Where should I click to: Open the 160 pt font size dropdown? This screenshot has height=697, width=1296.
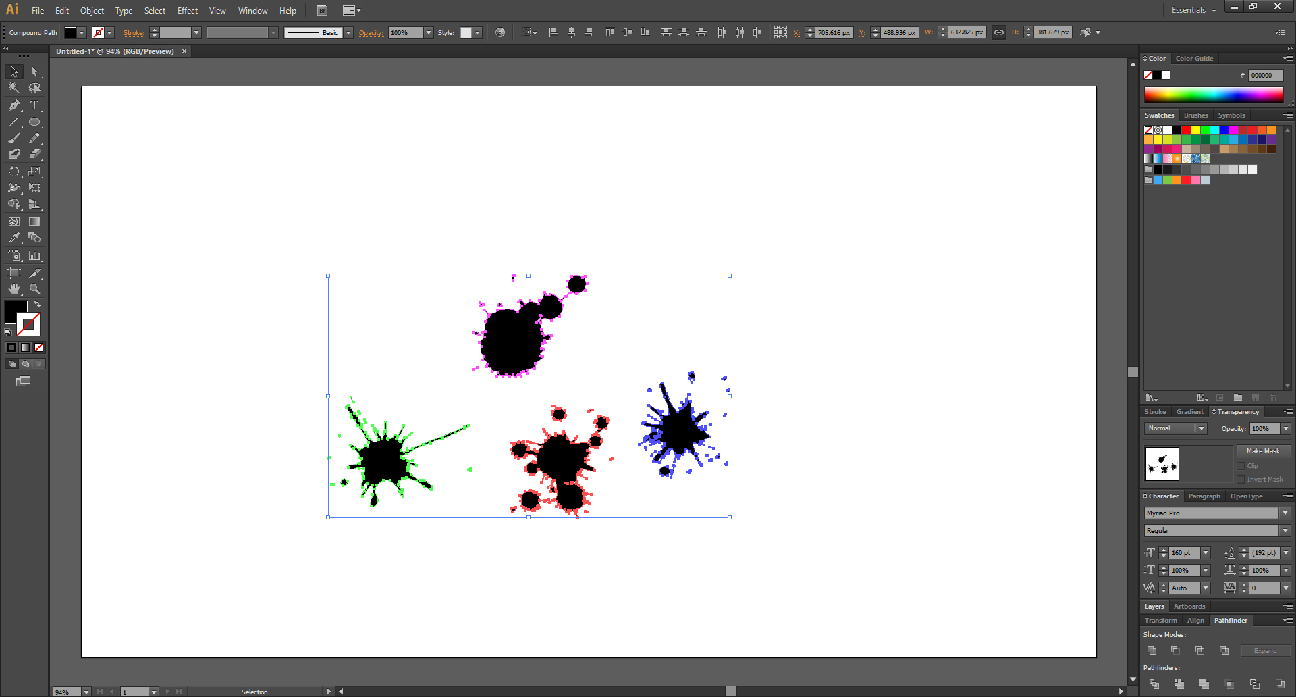1206,553
